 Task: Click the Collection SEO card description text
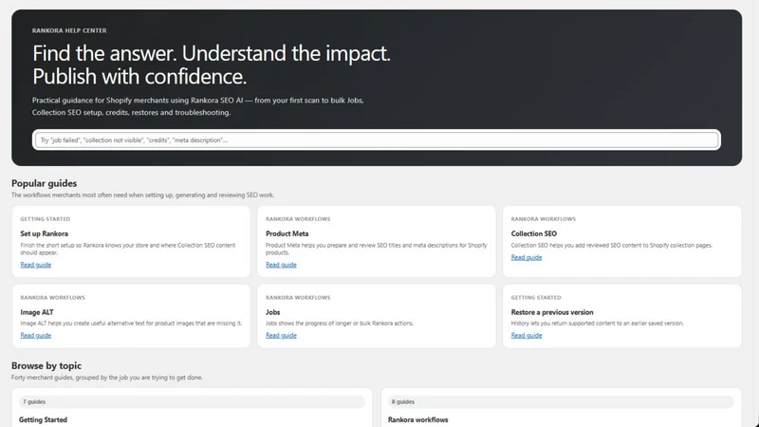[612, 246]
